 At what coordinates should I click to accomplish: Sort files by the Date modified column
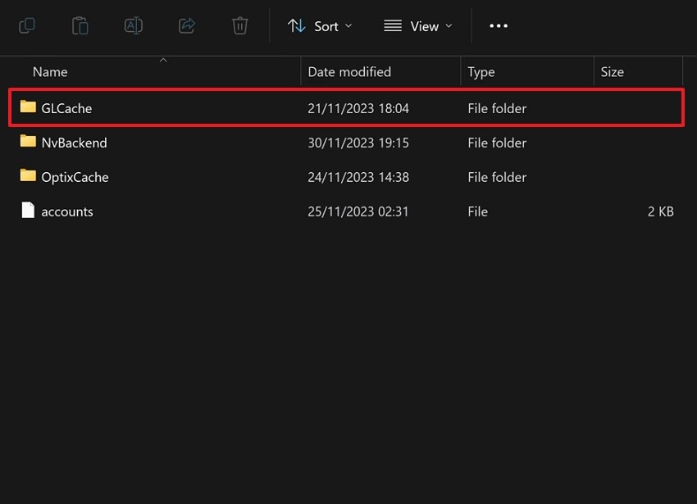(x=349, y=71)
